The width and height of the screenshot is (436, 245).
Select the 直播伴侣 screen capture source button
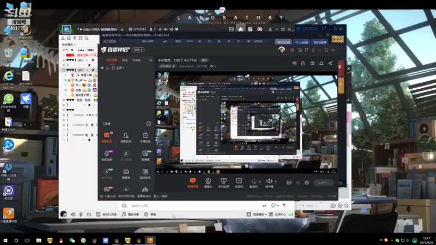(193, 183)
